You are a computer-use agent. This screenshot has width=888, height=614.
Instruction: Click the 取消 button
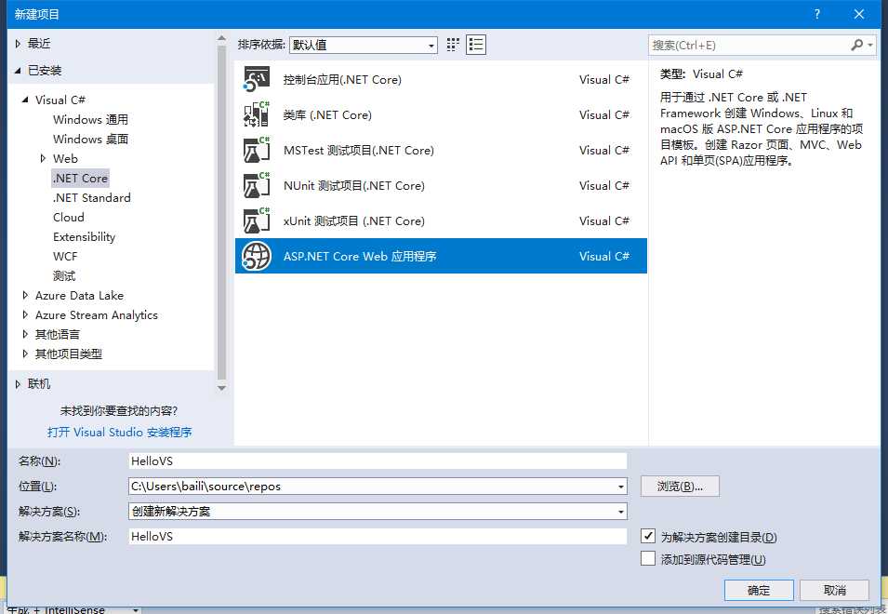coord(834,590)
